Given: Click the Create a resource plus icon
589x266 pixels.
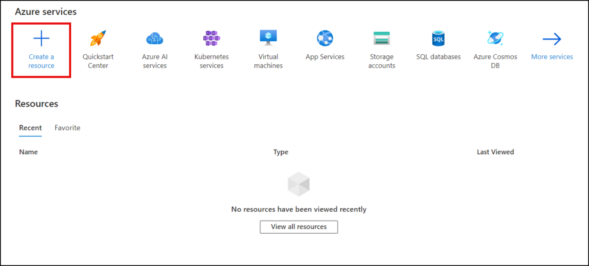Looking at the screenshot, I should click(x=41, y=39).
